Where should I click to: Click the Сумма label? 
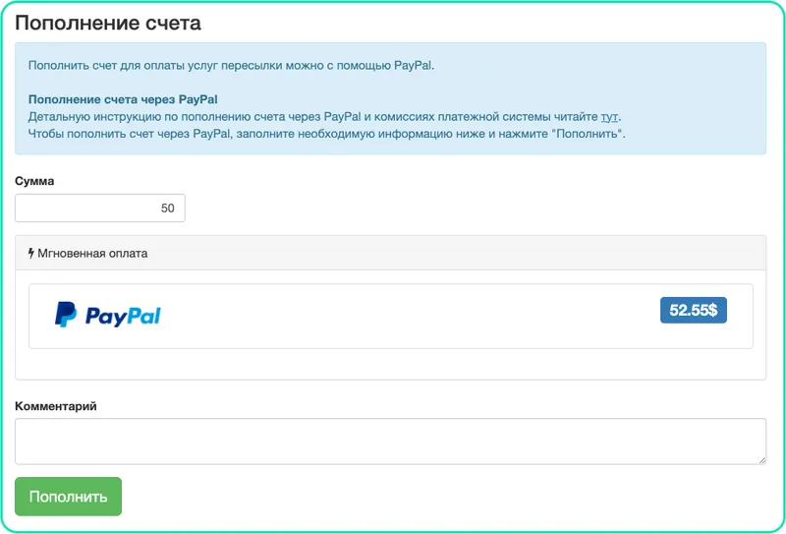(34, 181)
